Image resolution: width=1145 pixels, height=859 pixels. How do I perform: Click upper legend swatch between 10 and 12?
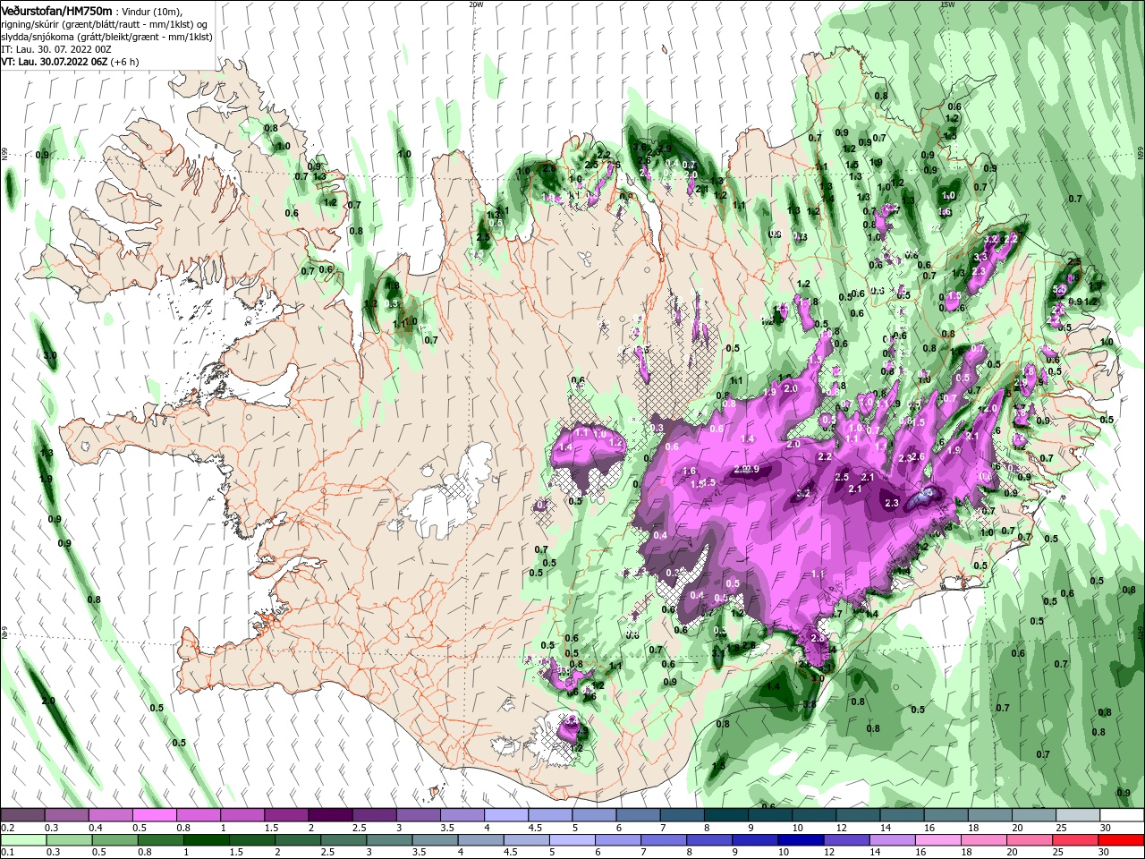(814, 815)
